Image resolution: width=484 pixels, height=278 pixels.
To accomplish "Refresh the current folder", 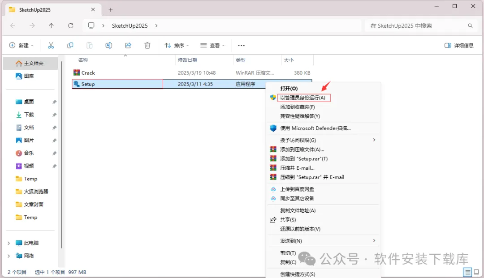I will coord(71,26).
